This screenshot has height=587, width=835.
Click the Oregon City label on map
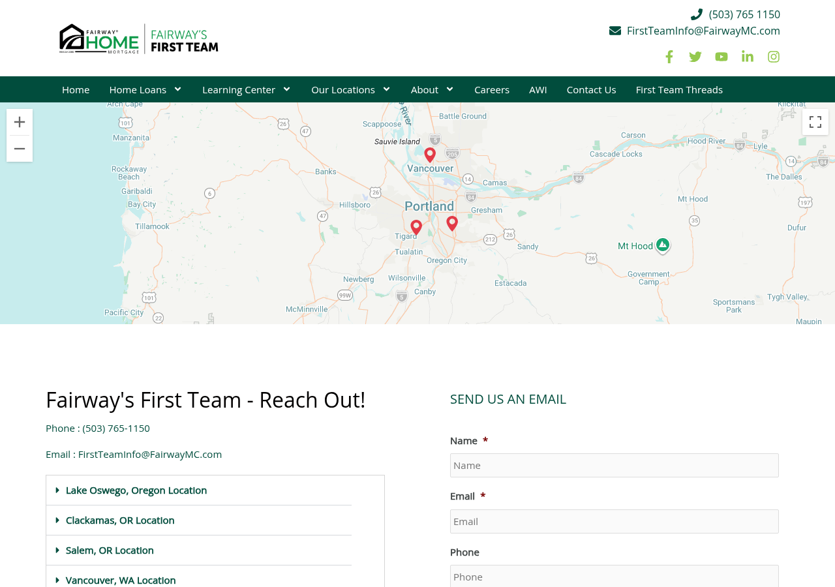coord(447,260)
